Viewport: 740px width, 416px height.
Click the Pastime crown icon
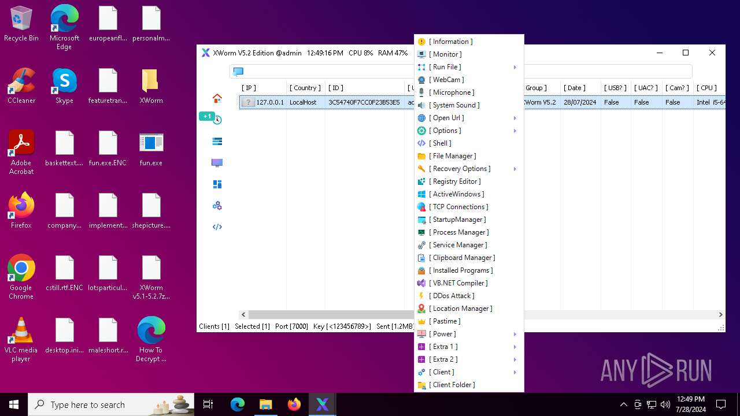coord(421,321)
